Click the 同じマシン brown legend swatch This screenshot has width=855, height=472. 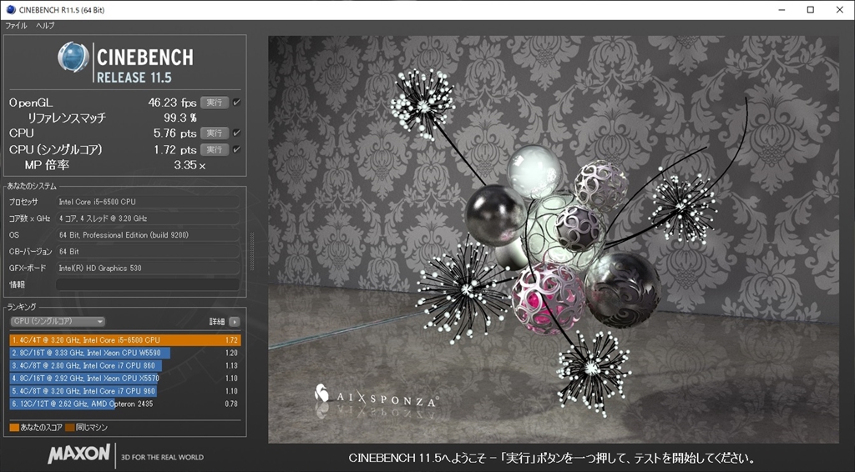[x=70, y=427]
